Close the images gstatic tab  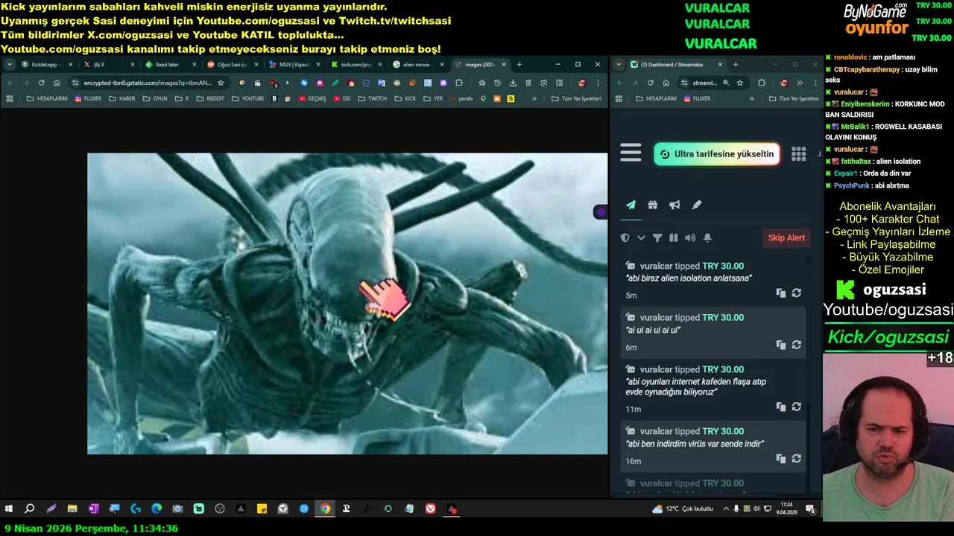pyautogui.click(x=504, y=65)
